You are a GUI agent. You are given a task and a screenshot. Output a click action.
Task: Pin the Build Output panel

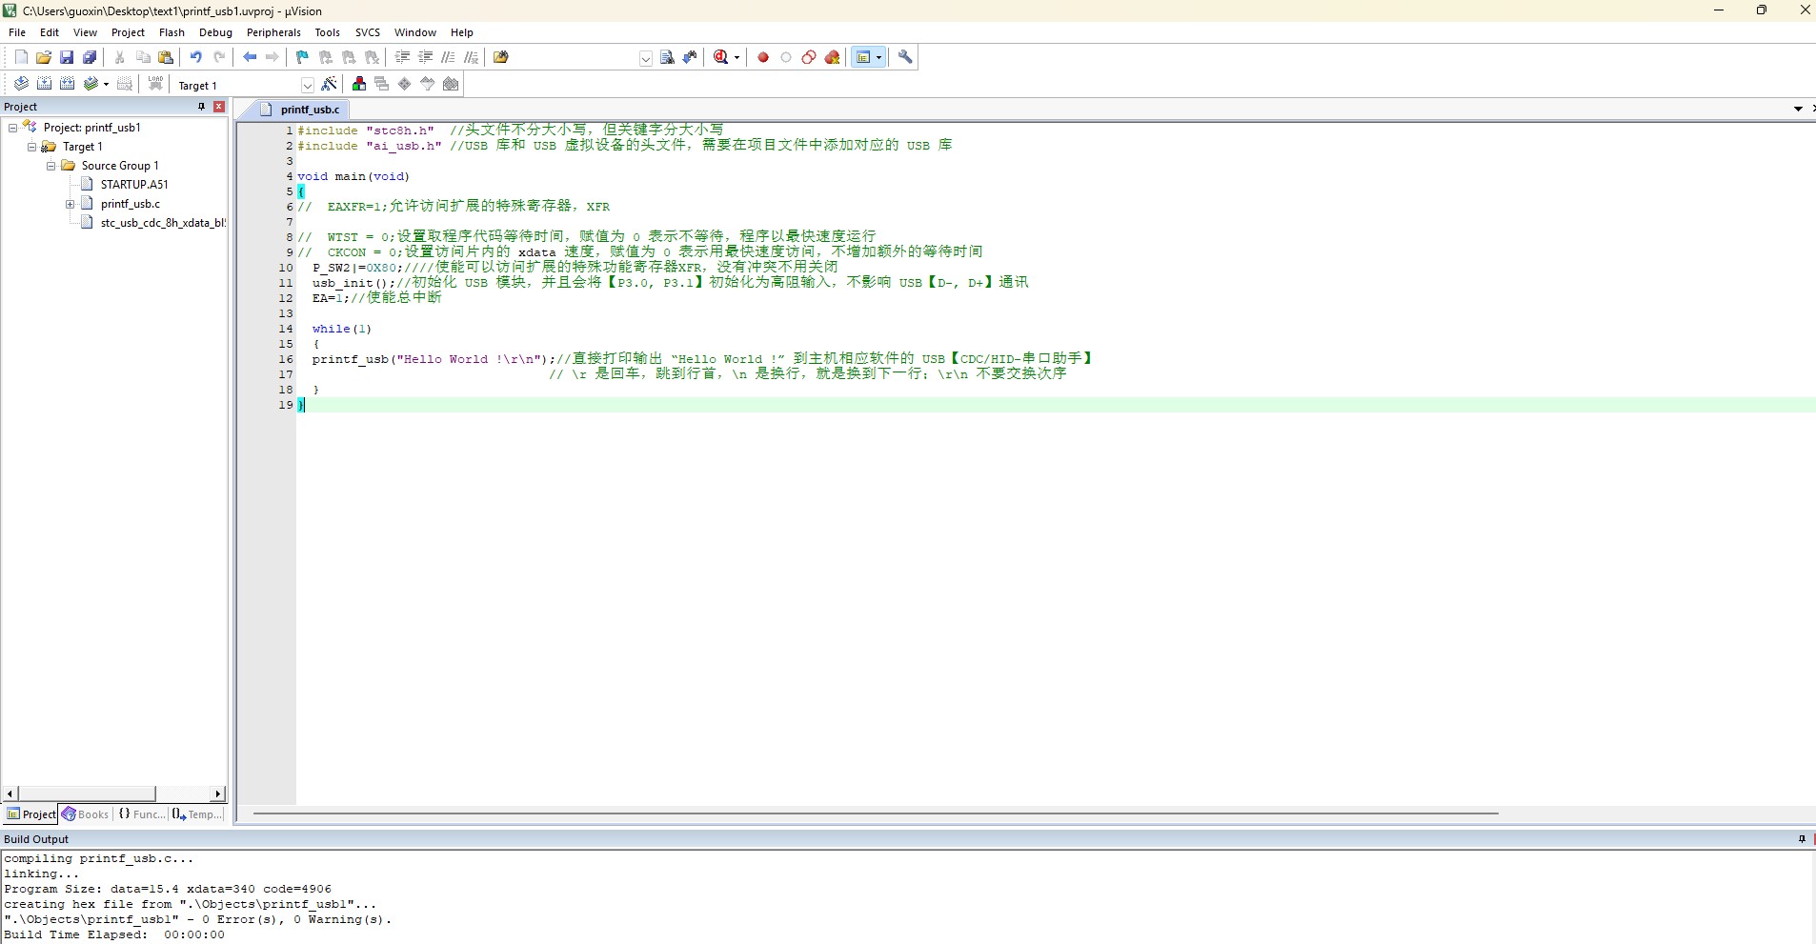point(1802,839)
